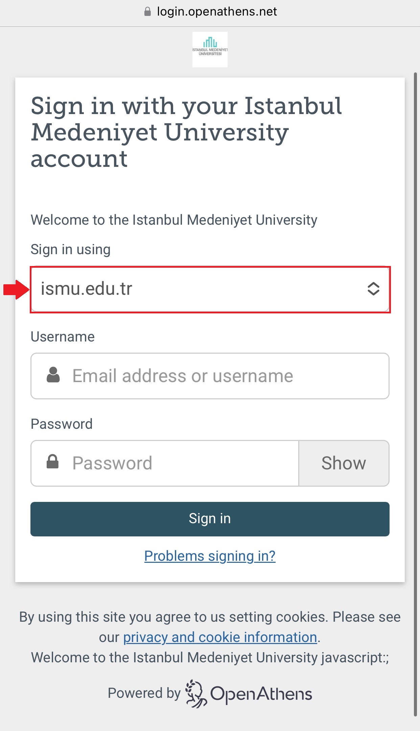Click the padlock icon in the address bar
The height and width of the screenshot is (731, 420).
[x=147, y=12]
